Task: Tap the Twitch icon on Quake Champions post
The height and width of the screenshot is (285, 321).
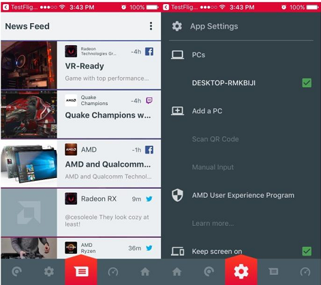Action: 149,100
